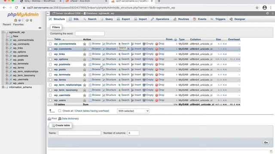This screenshot has width=275, height=154.
Task: Sort by the Table column header
Action: (x=58, y=39)
